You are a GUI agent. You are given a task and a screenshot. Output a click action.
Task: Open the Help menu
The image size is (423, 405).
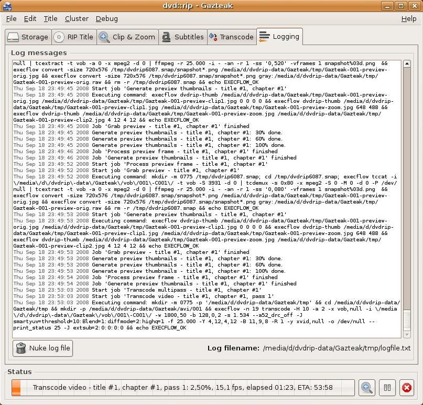pos(409,19)
